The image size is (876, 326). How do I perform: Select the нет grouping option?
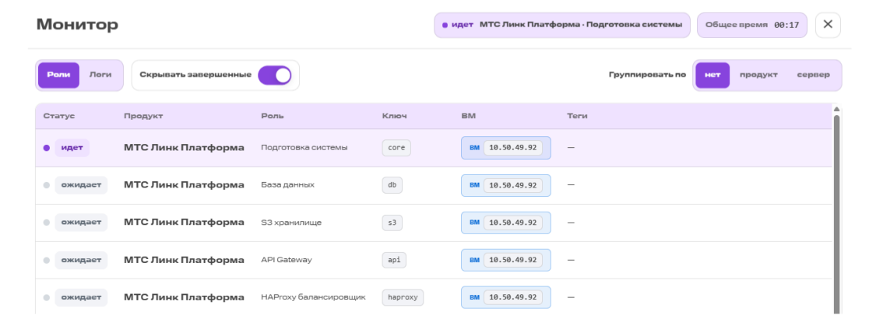[x=712, y=75]
